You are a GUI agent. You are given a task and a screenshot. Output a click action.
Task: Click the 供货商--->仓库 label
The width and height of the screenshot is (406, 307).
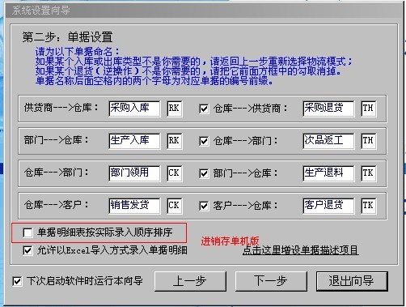pyautogui.click(x=61, y=108)
